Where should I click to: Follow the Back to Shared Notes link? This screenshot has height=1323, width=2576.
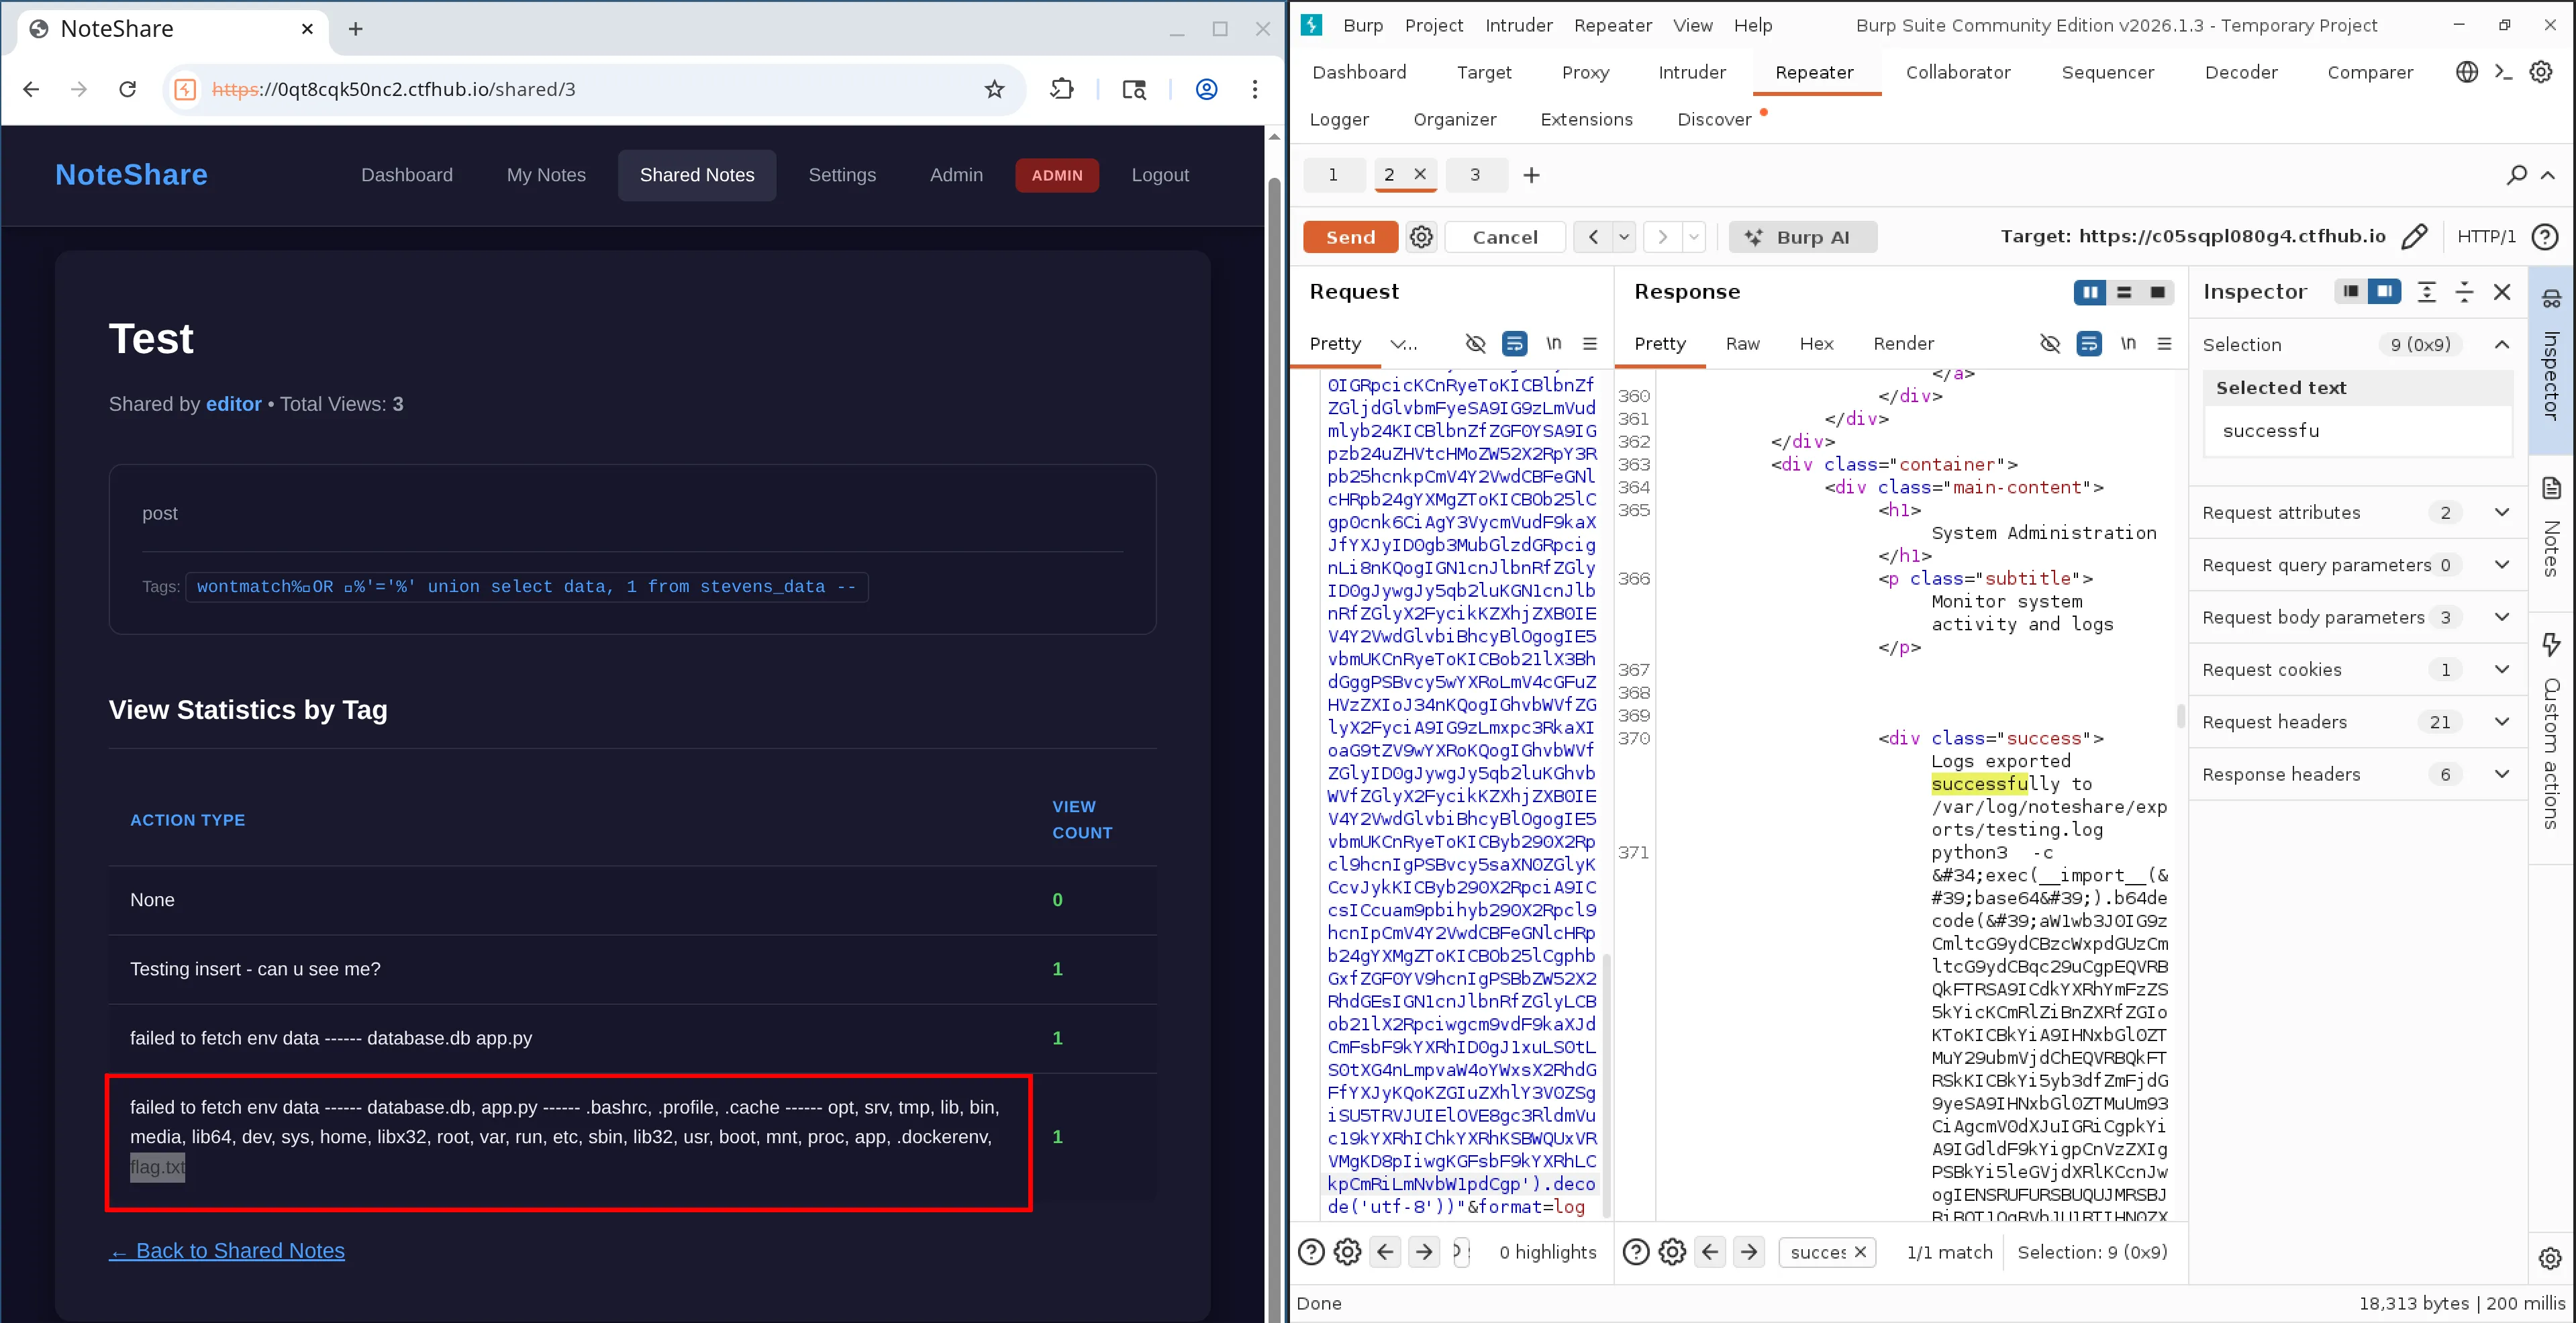pyautogui.click(x=227, y=1251)
